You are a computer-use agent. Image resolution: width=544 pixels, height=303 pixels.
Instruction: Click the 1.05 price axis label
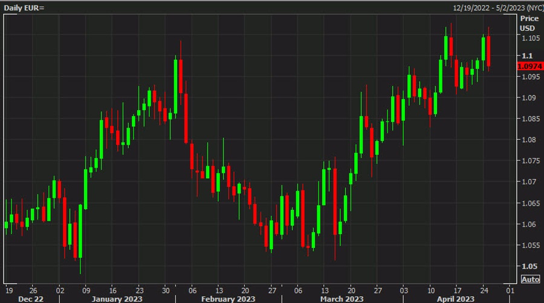click(x=529, y=266)
